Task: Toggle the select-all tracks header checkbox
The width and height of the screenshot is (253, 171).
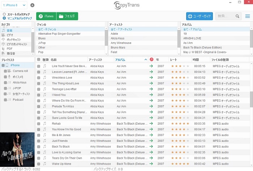Action: click(39, 60)
